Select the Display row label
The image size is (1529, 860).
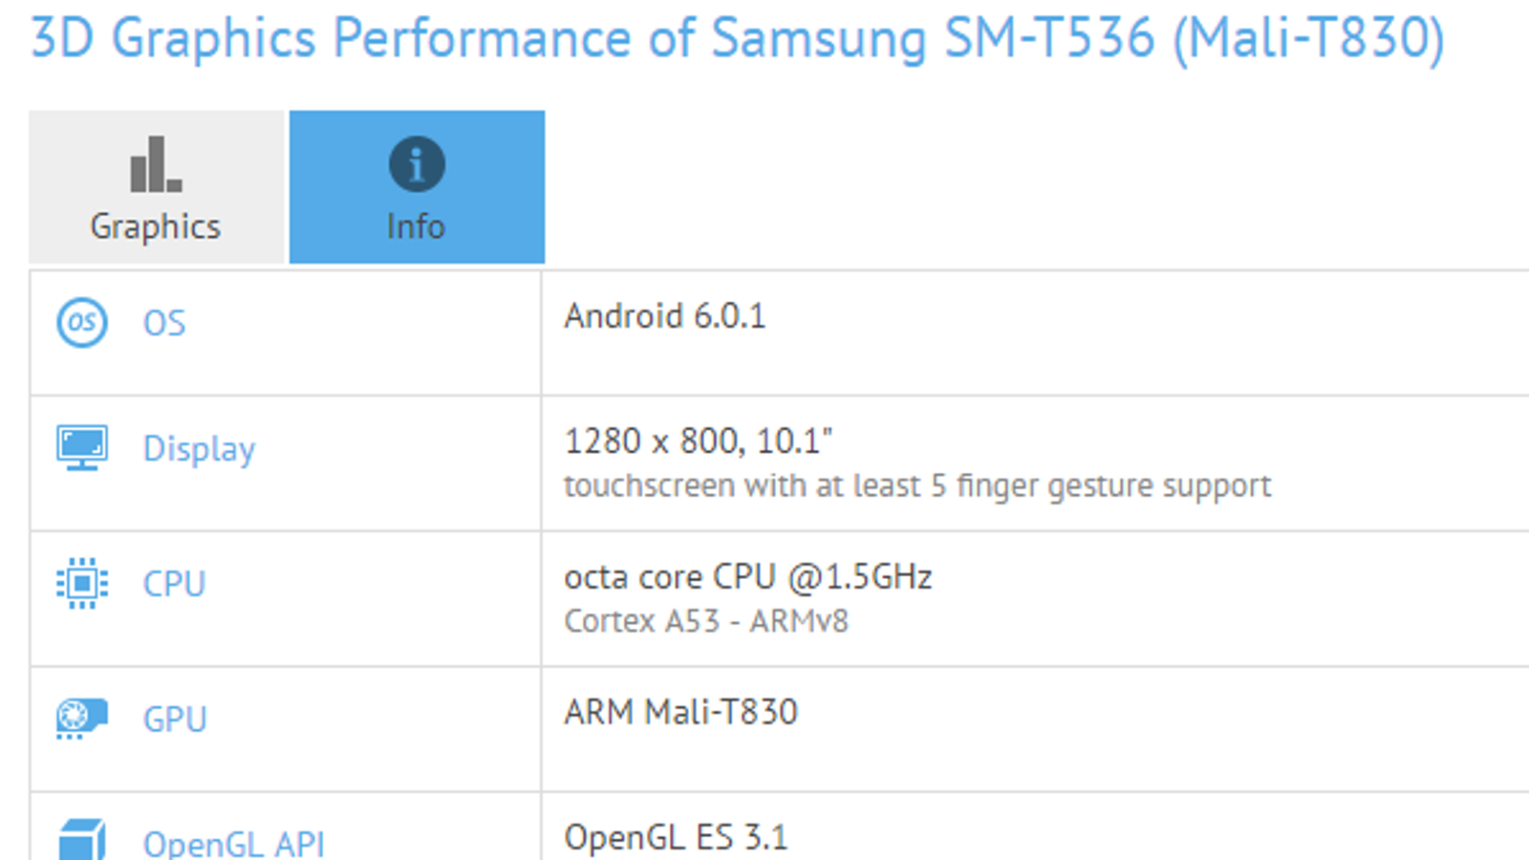pyautogui.click(x=200, y=449)
